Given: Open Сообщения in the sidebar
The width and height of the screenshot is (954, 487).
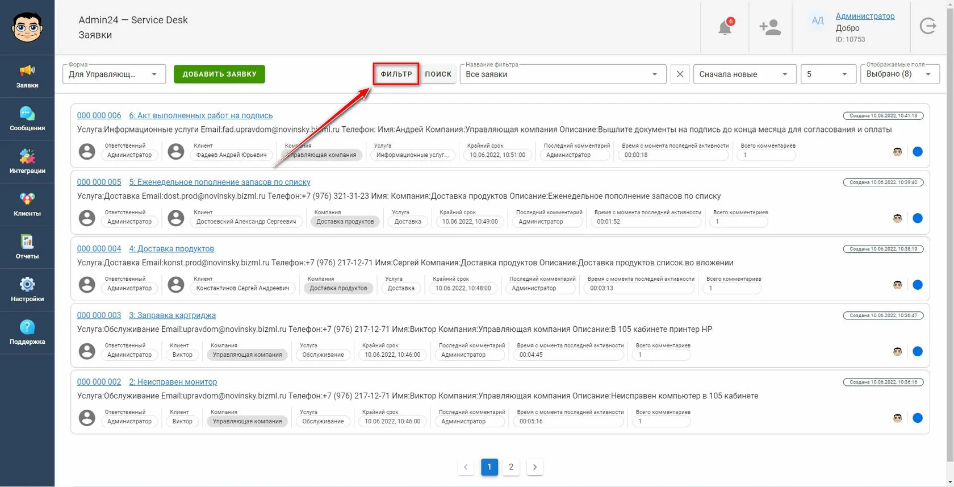Looking at the screenshot, I should click(x=27, y=119).
